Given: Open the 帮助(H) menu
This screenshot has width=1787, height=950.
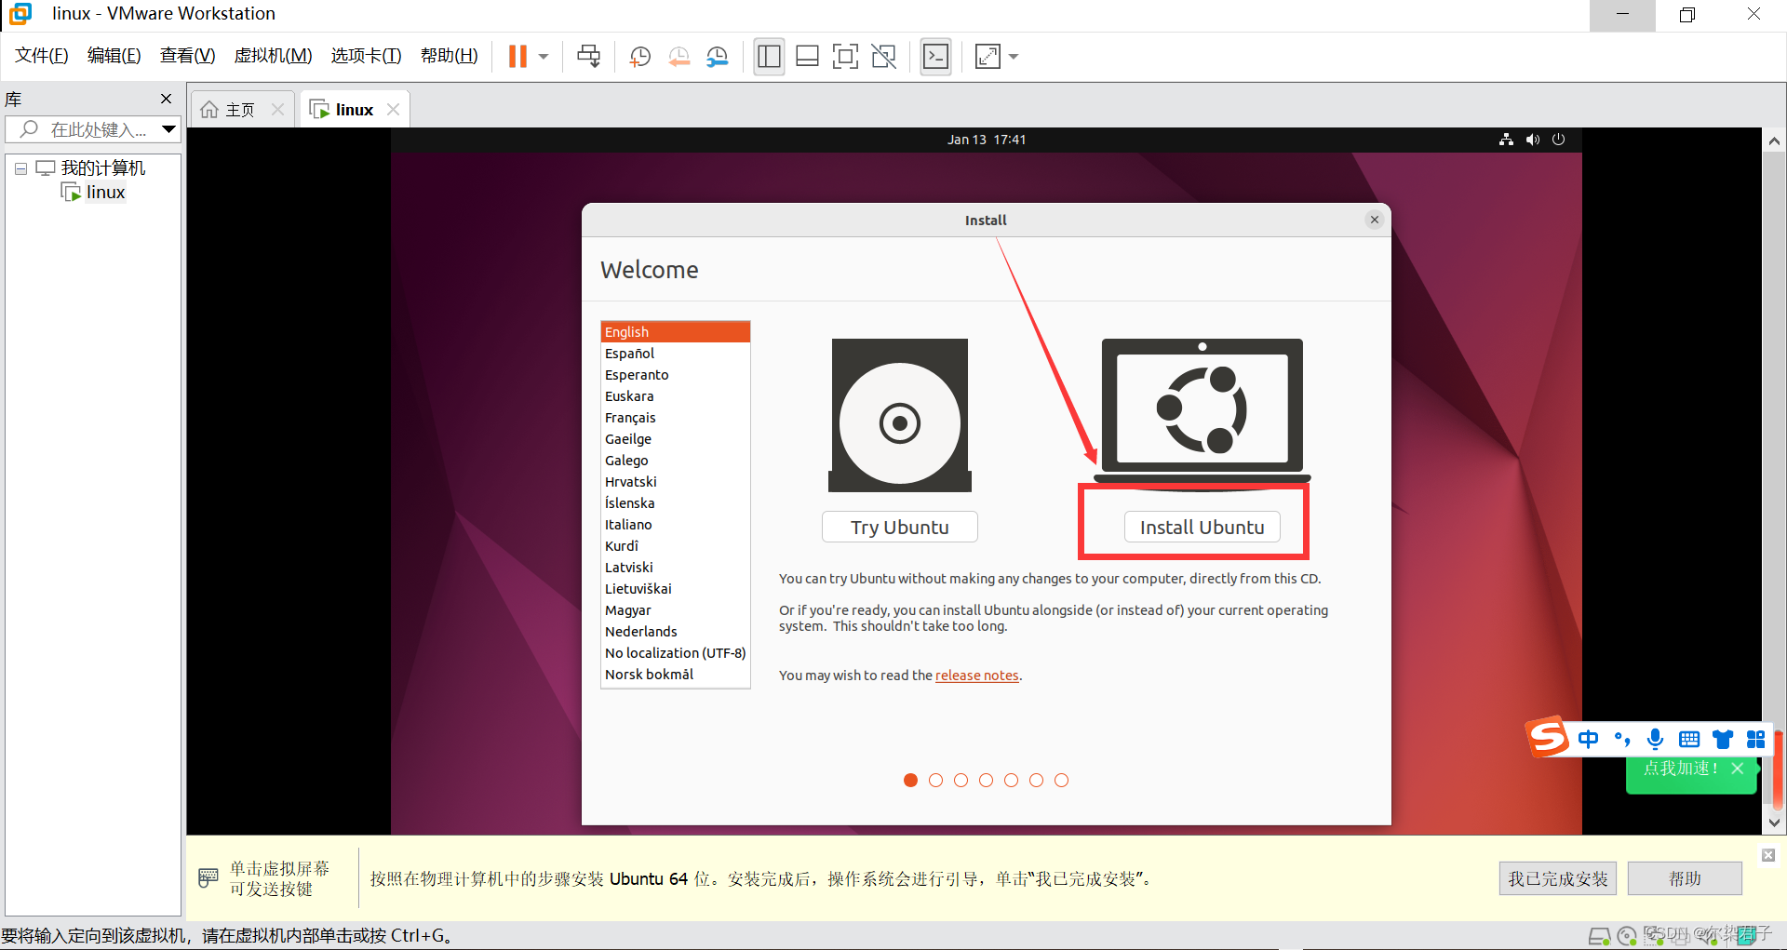Looking at the screenshot, I should click(449, 56).
